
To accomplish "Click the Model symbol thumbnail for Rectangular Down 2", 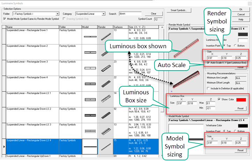I will coord(90,52).
